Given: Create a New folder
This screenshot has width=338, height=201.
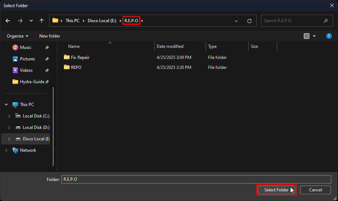Looking at the screenshot, I should pyautogui.click(x=50, y=36).
